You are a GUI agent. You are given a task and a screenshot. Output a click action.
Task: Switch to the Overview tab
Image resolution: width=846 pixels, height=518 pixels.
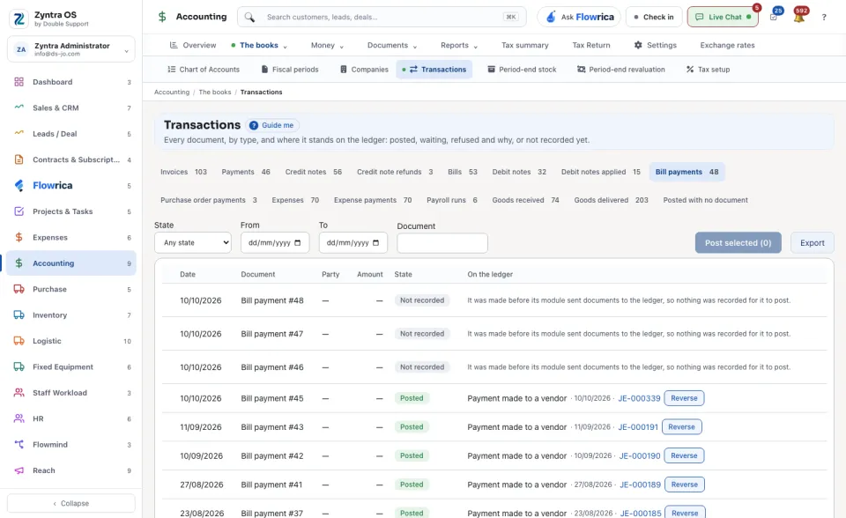(x=193, y=45)
